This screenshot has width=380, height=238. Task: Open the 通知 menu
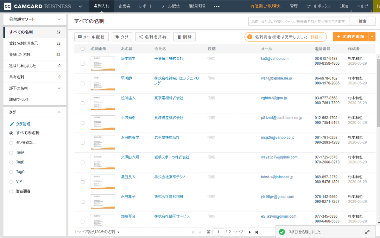(344, 6)
